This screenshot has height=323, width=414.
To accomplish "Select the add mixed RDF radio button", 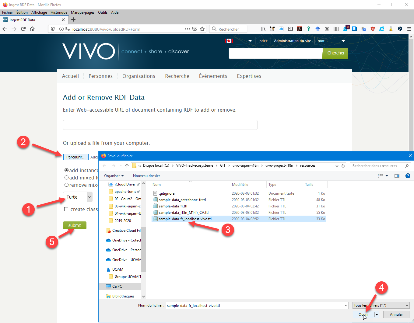I will click(x=66, y=178).
